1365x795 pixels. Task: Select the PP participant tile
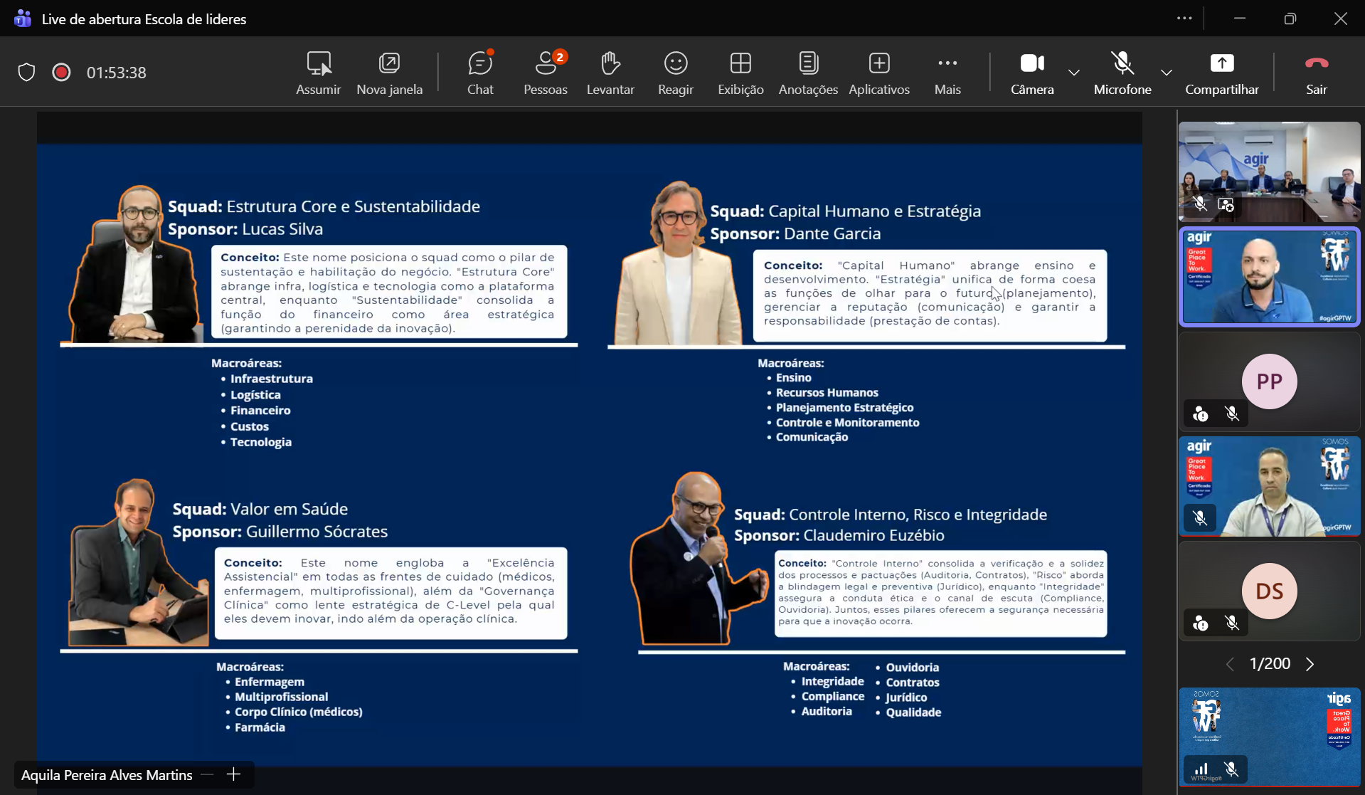coord(1269,381)
